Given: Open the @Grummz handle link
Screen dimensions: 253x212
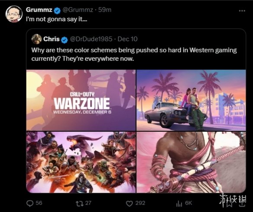Looking at the screenshot, I should 78,10.
